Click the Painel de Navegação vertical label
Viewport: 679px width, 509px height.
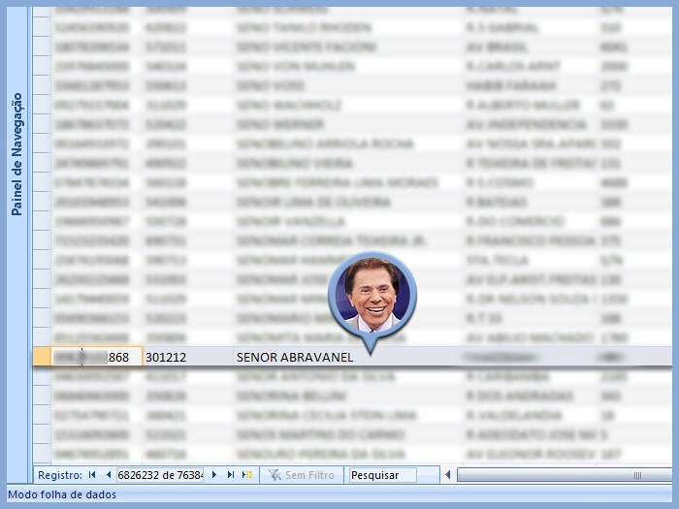click(x=16, y=154)
